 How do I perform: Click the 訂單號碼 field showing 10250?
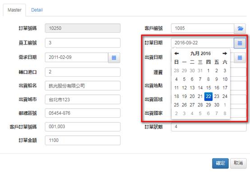pyautogui.click(x=83, y=28)
